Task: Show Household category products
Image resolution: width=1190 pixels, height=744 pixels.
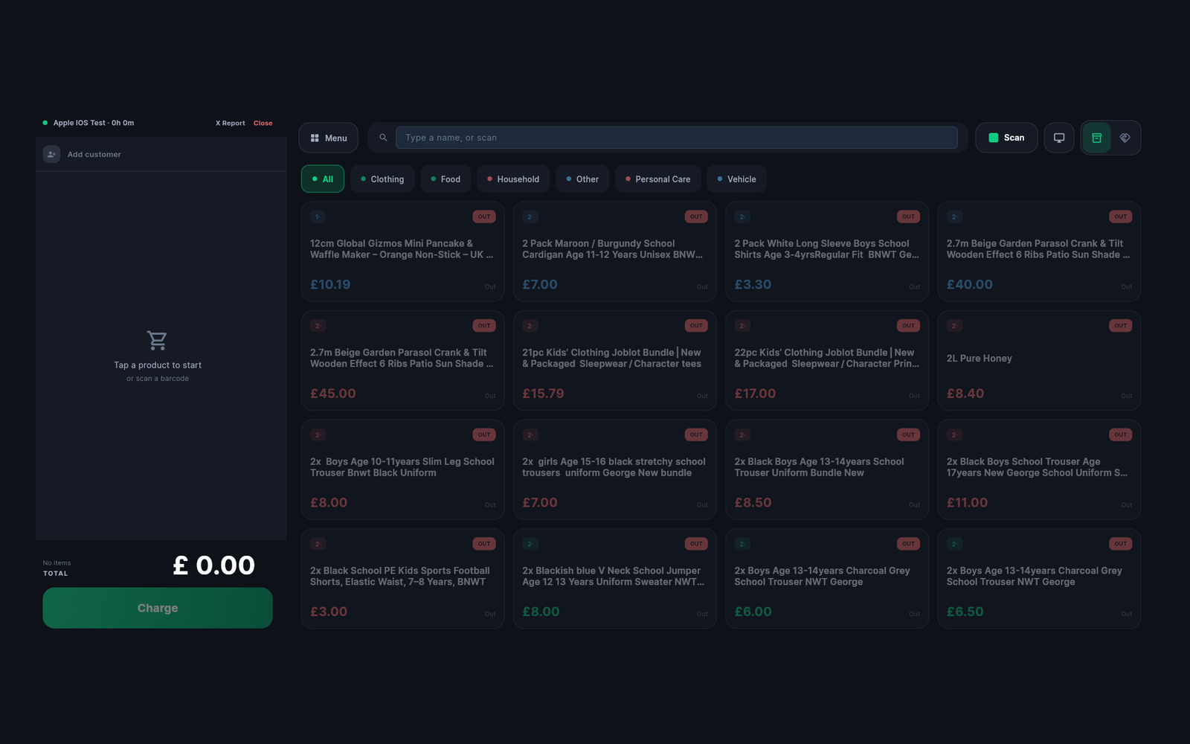Action: [x=513, y=179]
